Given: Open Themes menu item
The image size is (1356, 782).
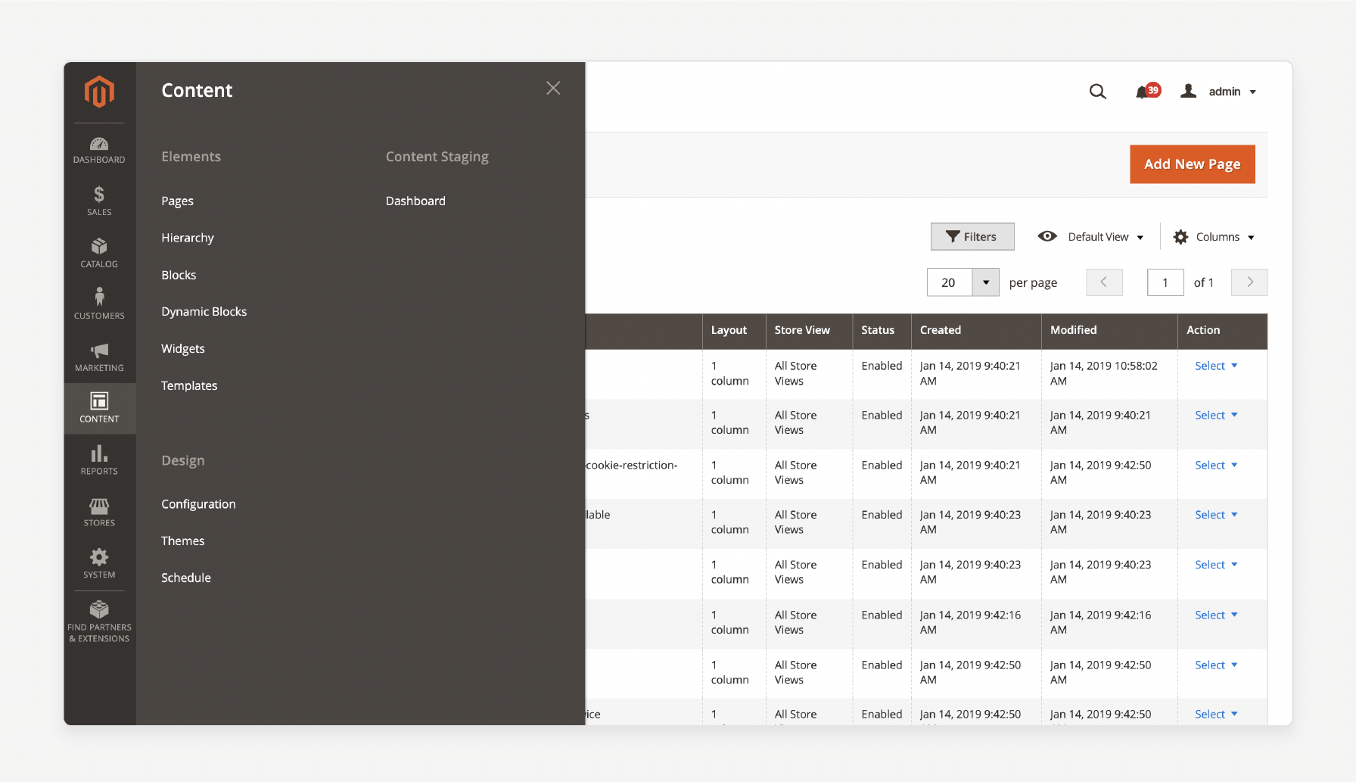Looking at the screenshot, I should 183,541.
